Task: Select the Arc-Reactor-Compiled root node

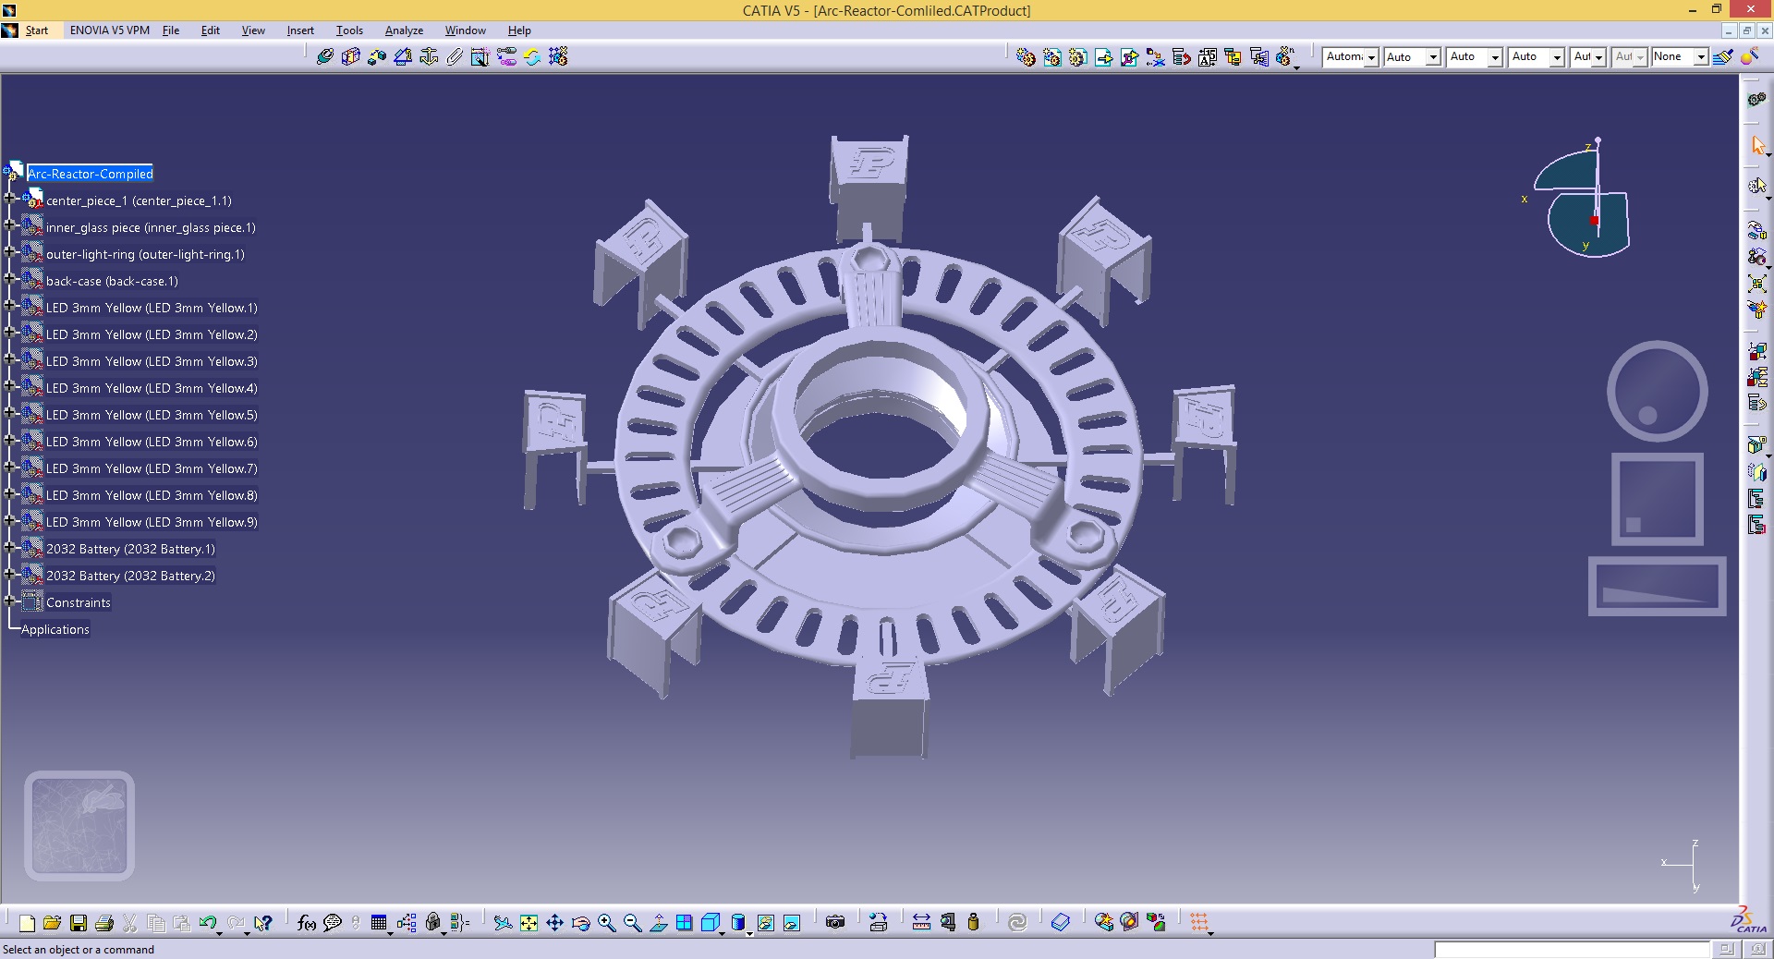Action: tap(90, 174)
